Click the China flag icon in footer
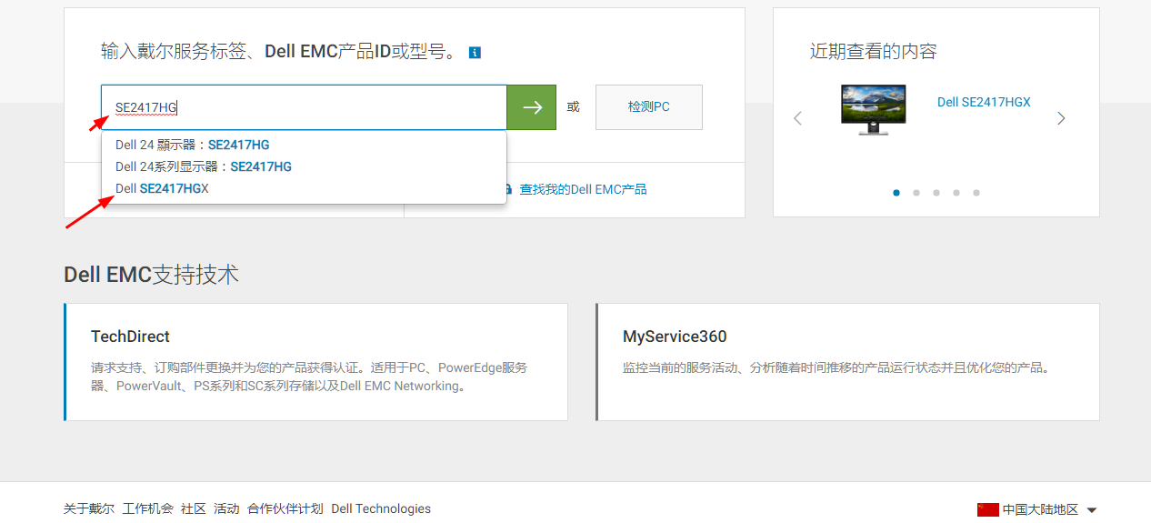 point(987,509)
